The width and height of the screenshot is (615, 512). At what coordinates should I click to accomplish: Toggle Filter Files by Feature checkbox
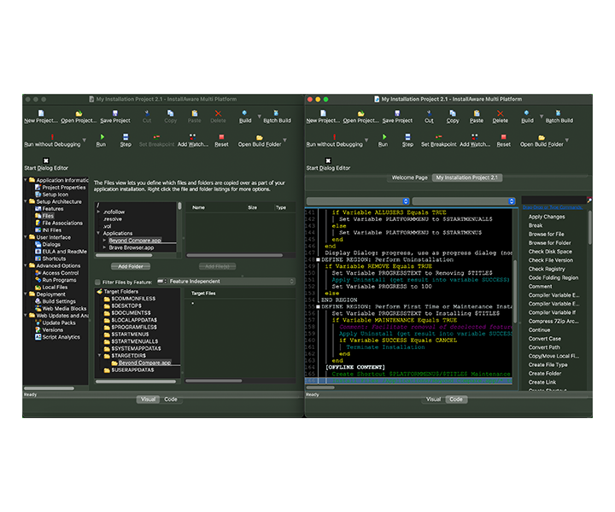coord(97,282)
